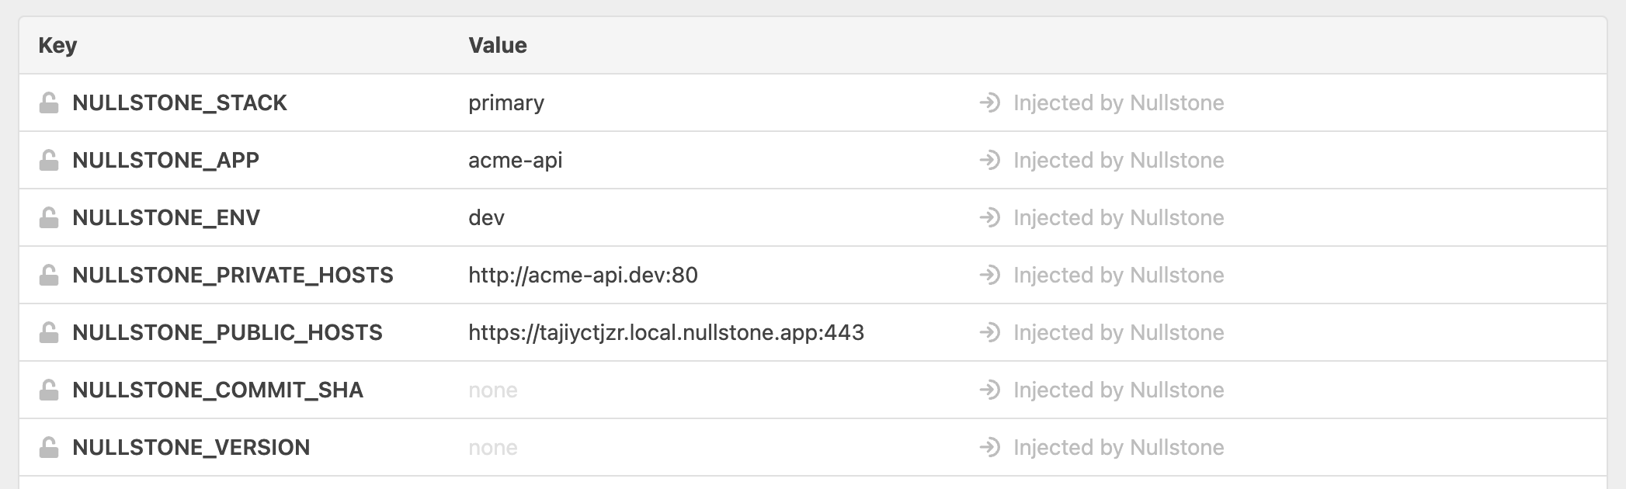Click the http://acme-api.dev:80 value
Viewport: 1626px width, 489px height.
582,275
